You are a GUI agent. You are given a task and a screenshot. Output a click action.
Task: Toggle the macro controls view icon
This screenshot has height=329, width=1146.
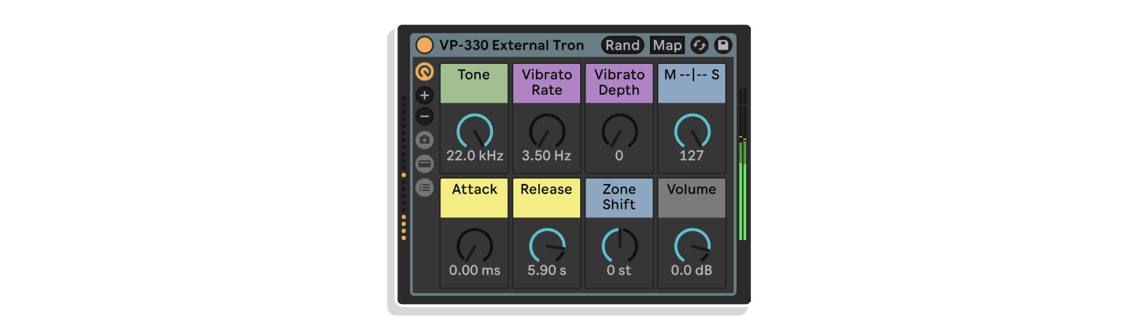424,72
